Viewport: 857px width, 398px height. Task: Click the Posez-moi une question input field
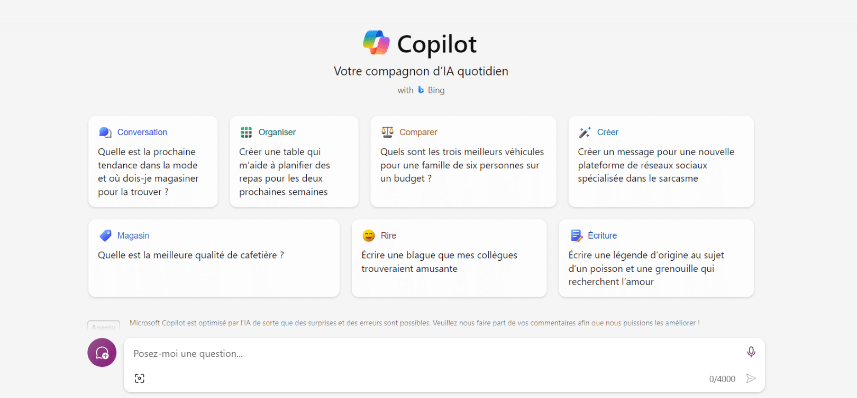click(x=434, y=354)
